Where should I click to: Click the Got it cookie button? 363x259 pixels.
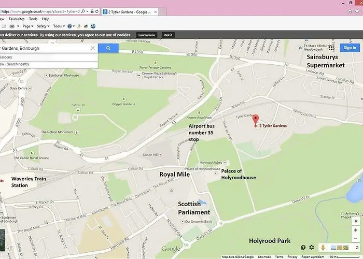(x=168, y=35)
